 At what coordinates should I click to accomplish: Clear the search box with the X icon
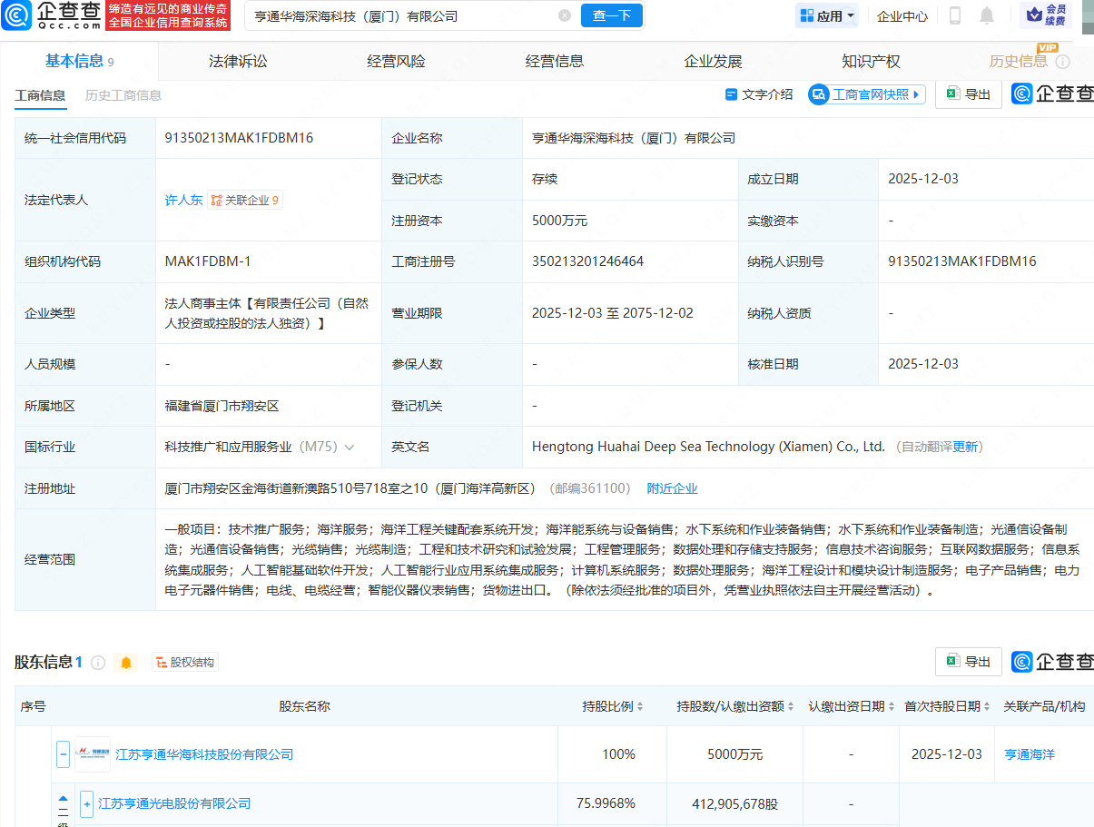[565, 15]
